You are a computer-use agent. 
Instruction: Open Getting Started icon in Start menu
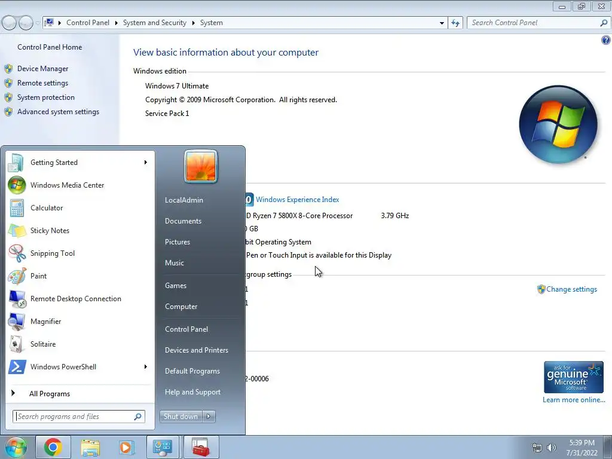pos(17,163)
